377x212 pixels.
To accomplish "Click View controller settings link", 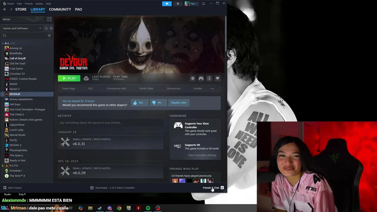I will coord(202,155).
